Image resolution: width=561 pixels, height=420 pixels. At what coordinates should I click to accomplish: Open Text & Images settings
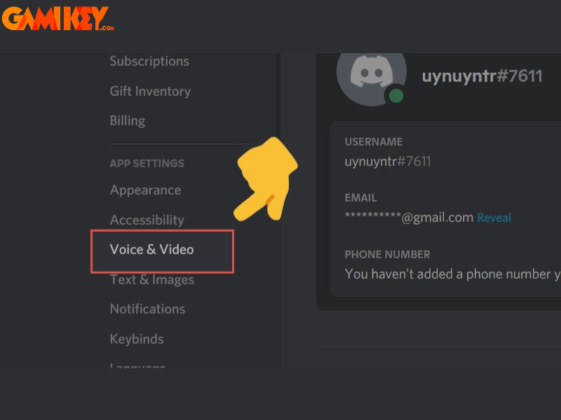coord(151,279)
